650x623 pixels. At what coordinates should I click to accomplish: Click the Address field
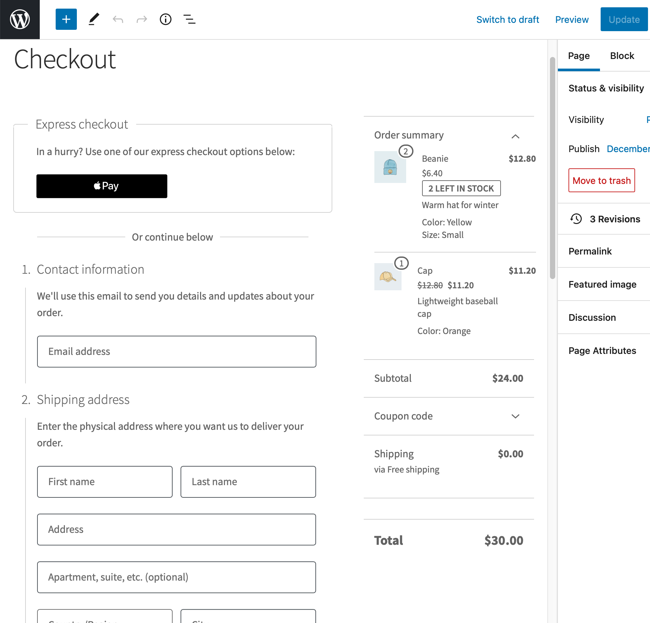pos(177,530)
